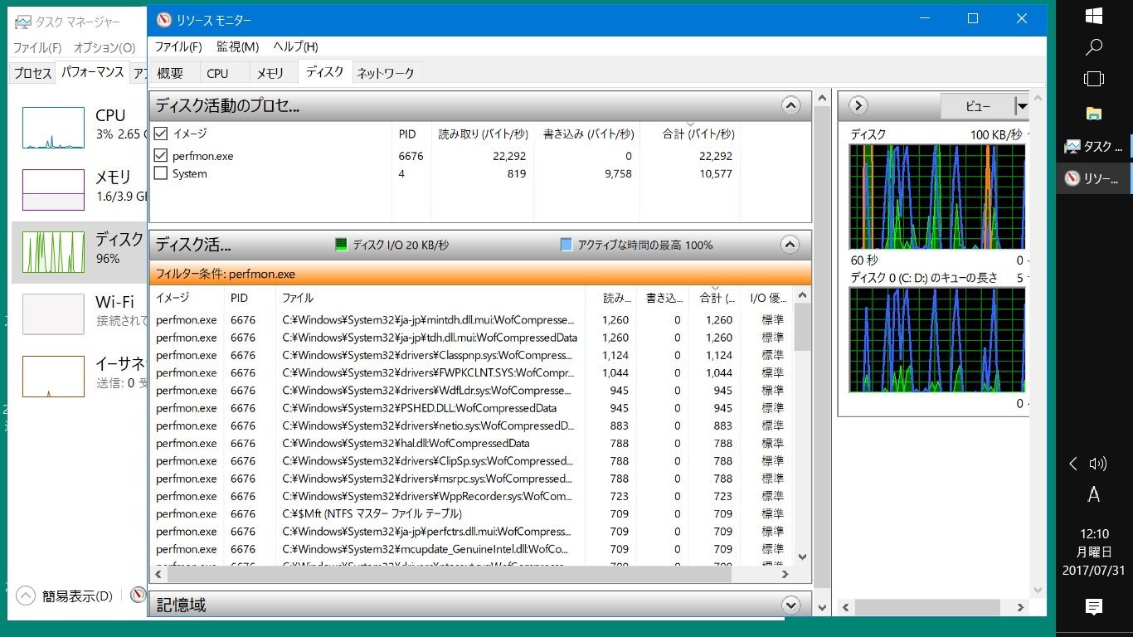Sort processes by PID column header
The width and height of the screenshot is (1133, 637).
(410, 134)
